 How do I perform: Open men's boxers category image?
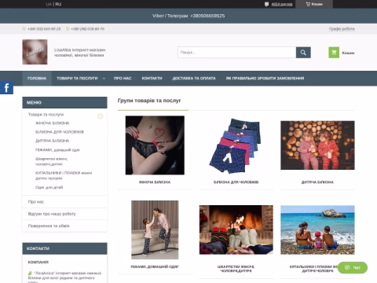click(236, 145)
